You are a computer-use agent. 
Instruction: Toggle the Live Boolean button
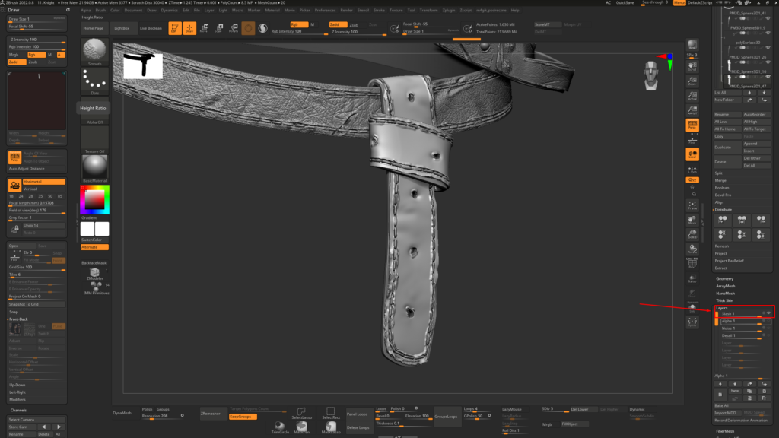(x=151, y=28)
